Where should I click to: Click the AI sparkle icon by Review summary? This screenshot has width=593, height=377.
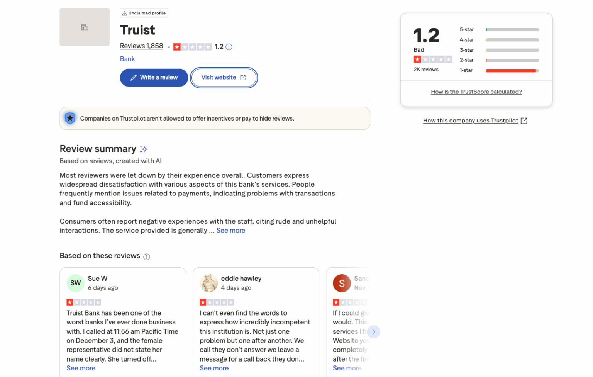tap(143, 149)
